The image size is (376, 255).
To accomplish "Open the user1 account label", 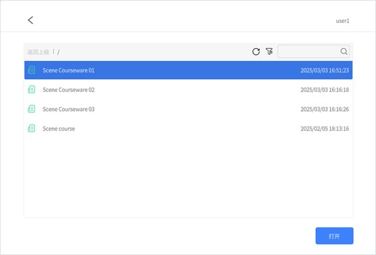I will [342, 21].
